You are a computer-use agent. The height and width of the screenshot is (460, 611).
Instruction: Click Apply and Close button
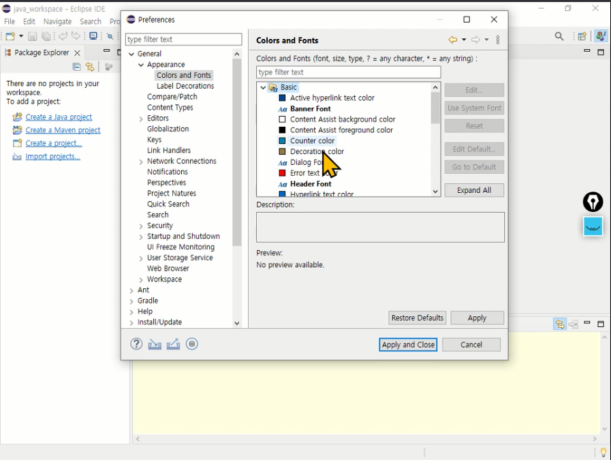click(408, 345)
